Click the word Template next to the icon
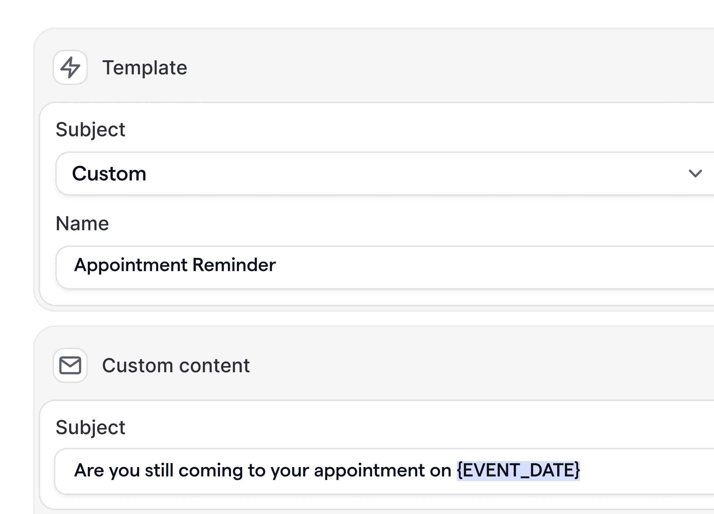The width and height of the screenshot is (714, 514). coord(145,67)
